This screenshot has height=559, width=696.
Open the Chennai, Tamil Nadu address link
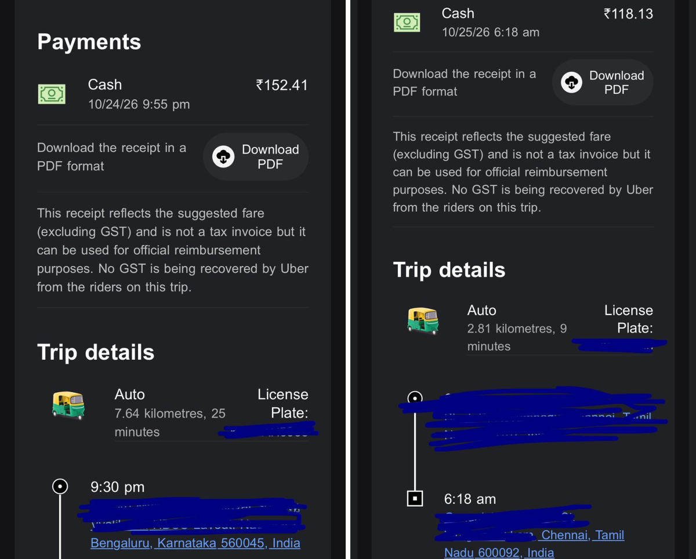(x=582, y=535)
